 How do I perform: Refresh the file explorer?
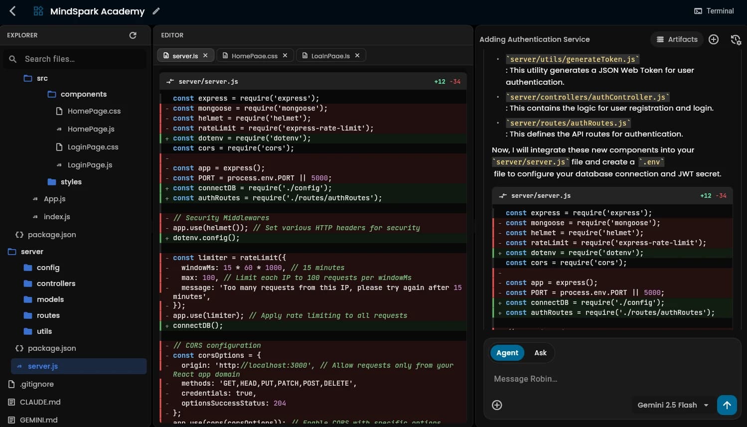[132, 35]
